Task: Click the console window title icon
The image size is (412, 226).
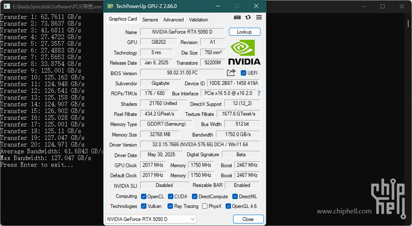Action: 7,7
